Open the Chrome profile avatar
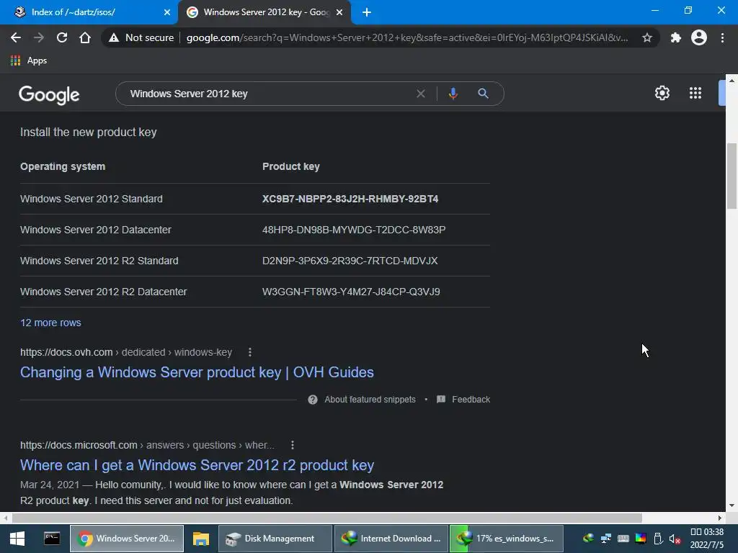738x553 pixels. [699, 37]
